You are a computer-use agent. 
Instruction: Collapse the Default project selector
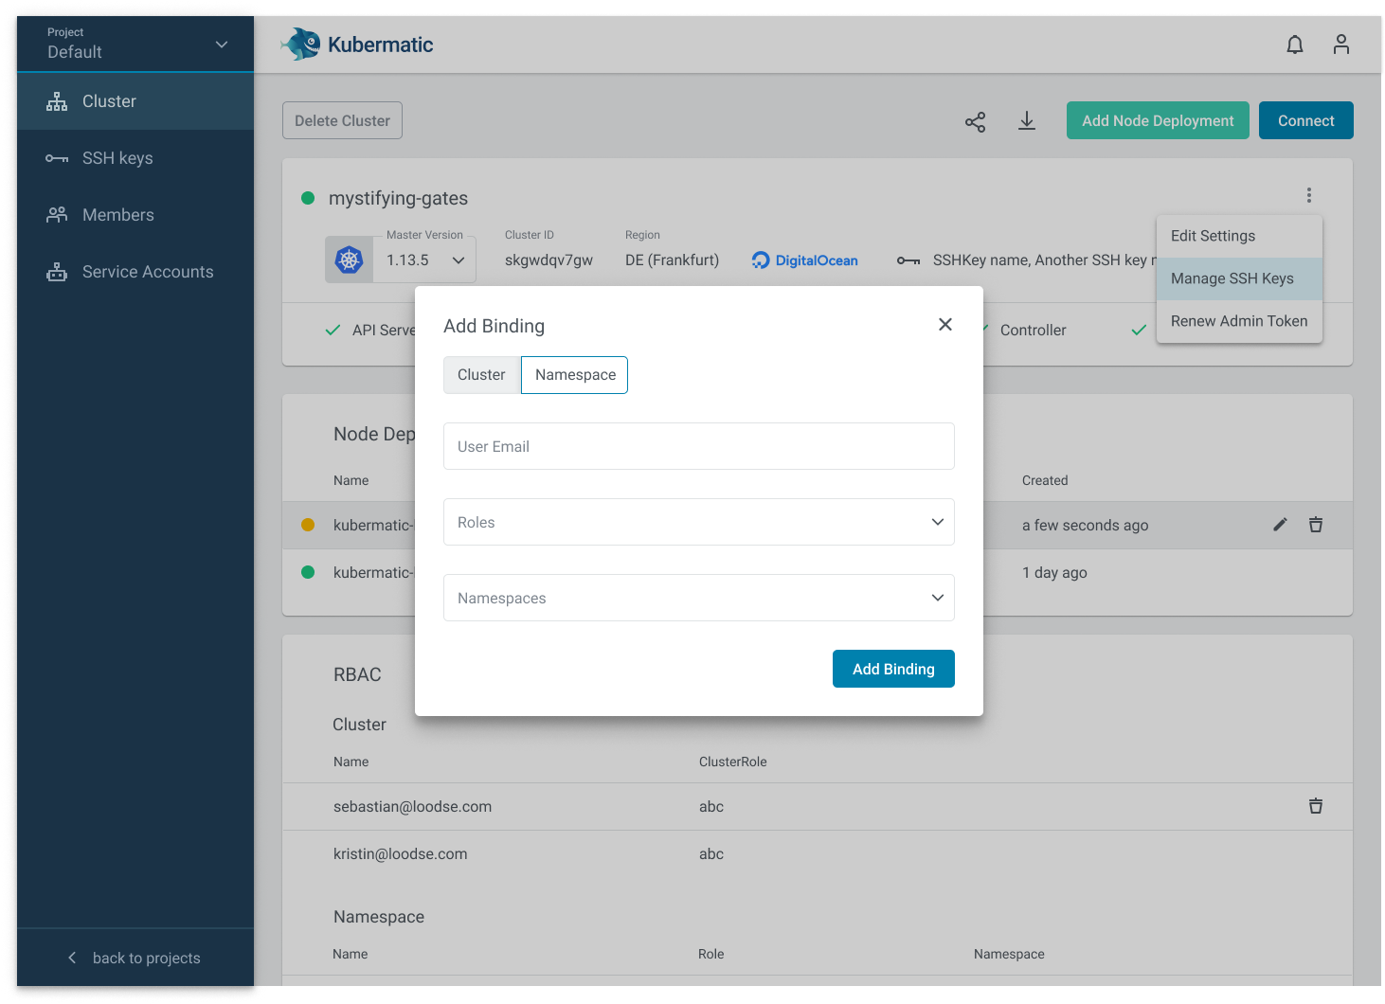tap(221, 44)
